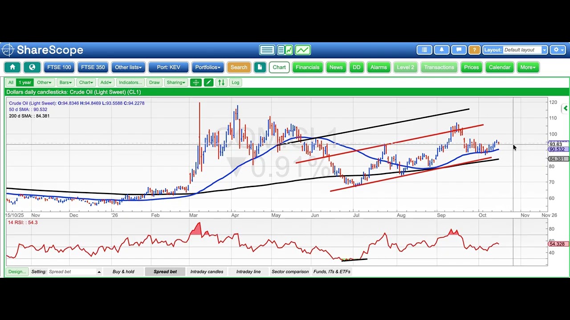This screenshot has width=570, height=320.
Task: Open the Portfolios dropdown
Action: point(208,68)
